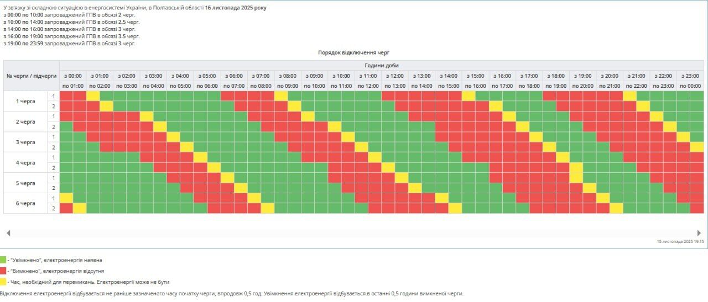
Task: Select the "з 00:00" column header
Action: pyautogui.click(x=73, y=76)
